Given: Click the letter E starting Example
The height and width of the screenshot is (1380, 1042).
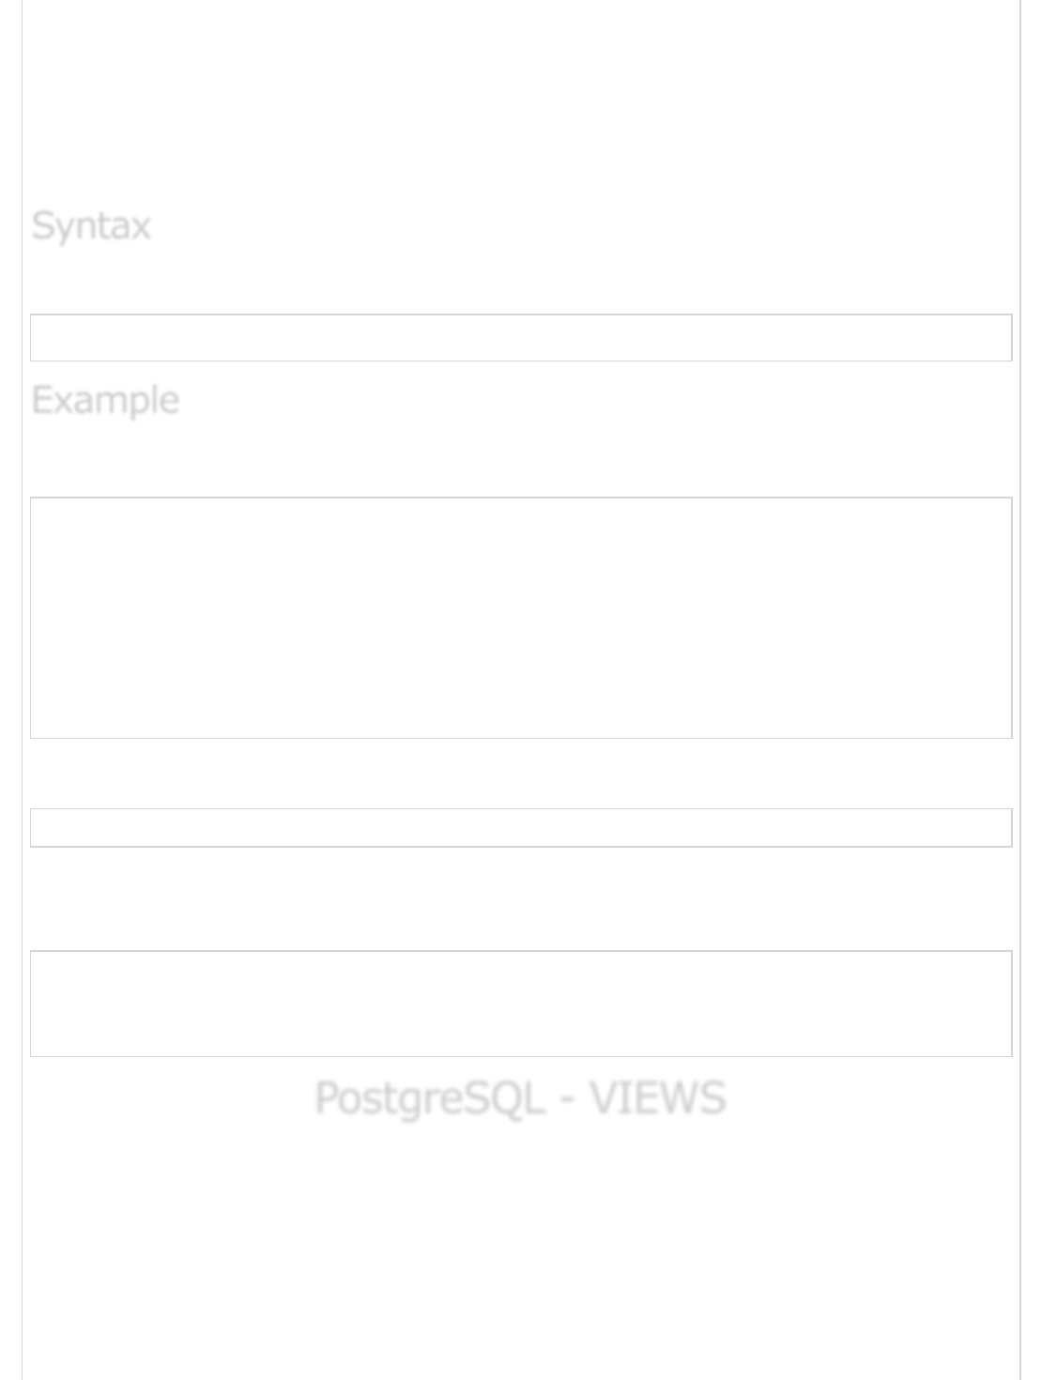Looking at the screenshot, I should (x=42, y=400).
